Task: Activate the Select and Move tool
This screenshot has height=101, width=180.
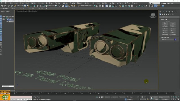Action: 37,6
